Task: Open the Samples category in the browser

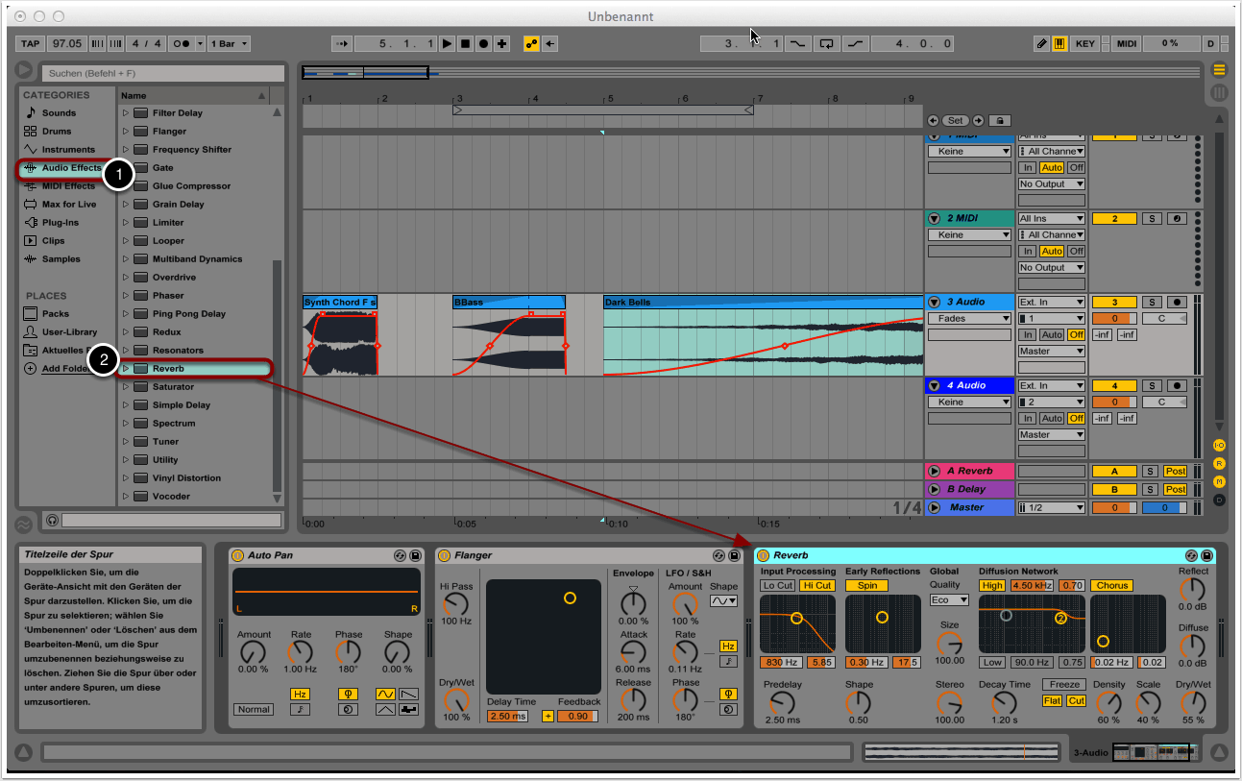Action: [x=61, y=259]
